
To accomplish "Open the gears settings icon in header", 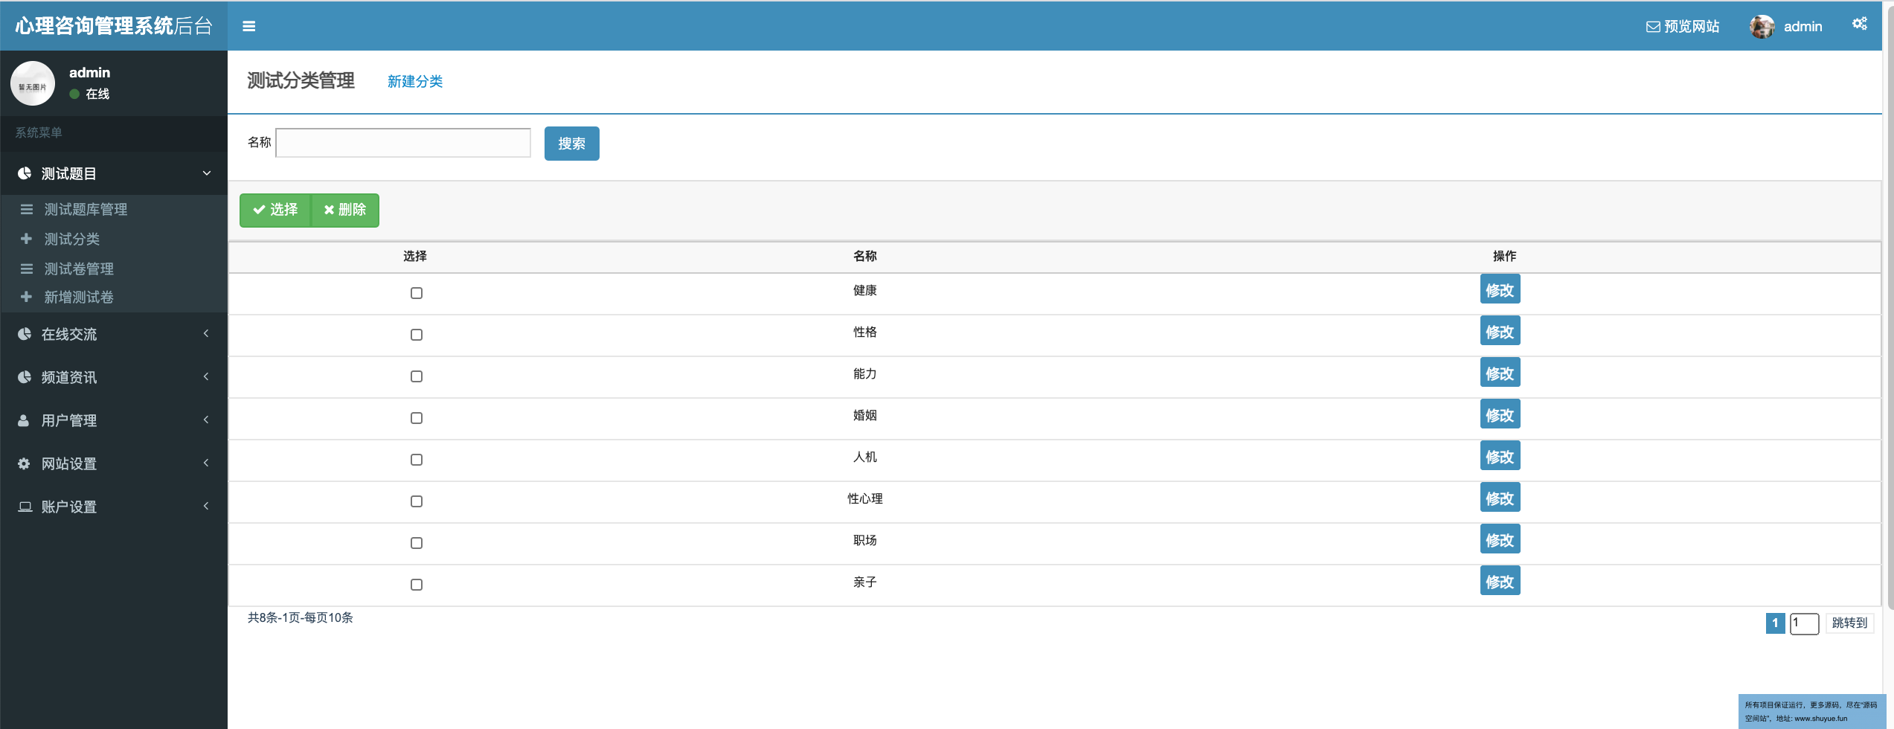I will [x=1860, y=25].
